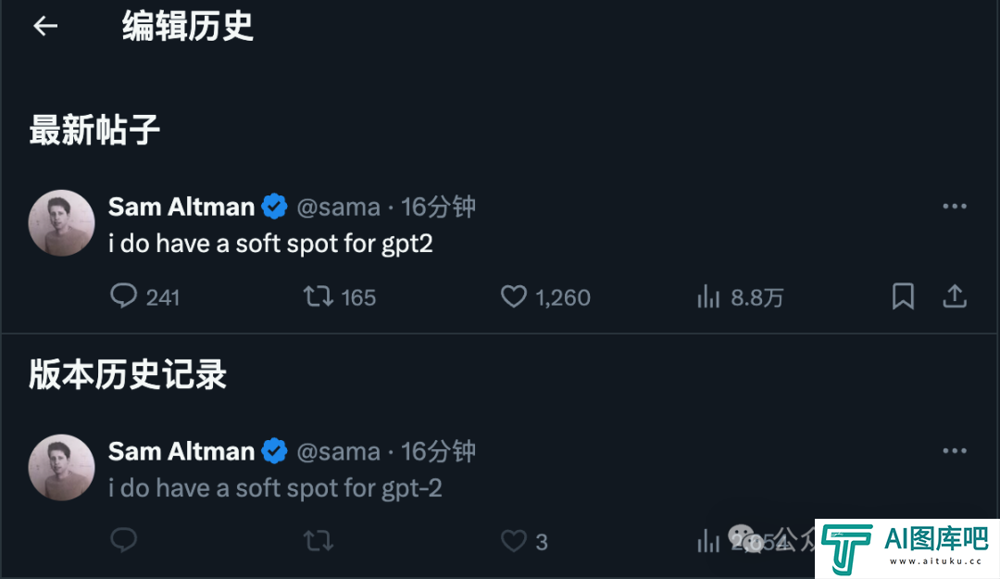
Task: Click the AI图库吧 watermark logo
Action: click(x=906, y=548)
